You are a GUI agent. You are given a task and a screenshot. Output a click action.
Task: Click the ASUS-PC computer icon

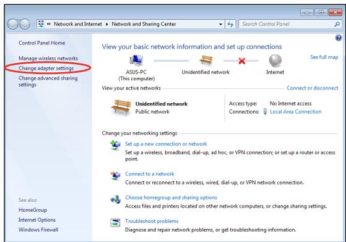tap(136, 60)
